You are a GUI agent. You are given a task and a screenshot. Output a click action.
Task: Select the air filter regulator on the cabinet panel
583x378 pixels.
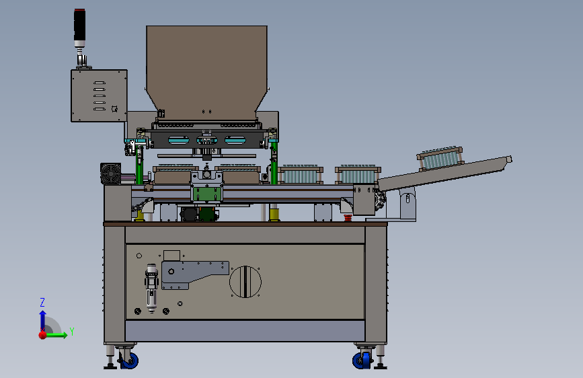(x=151, y=288)
